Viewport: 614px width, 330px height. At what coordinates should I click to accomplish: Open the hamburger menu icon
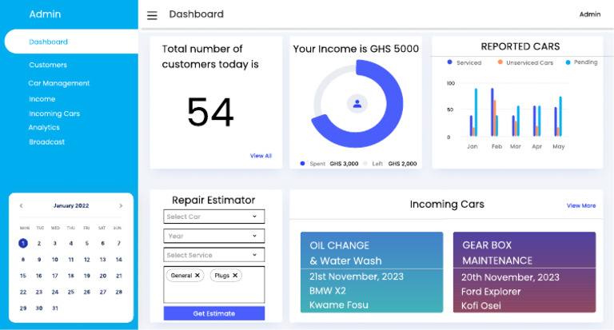(152, 15)
